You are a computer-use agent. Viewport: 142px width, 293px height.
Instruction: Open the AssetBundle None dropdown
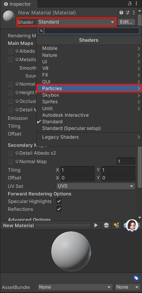(x=75, y=287)
